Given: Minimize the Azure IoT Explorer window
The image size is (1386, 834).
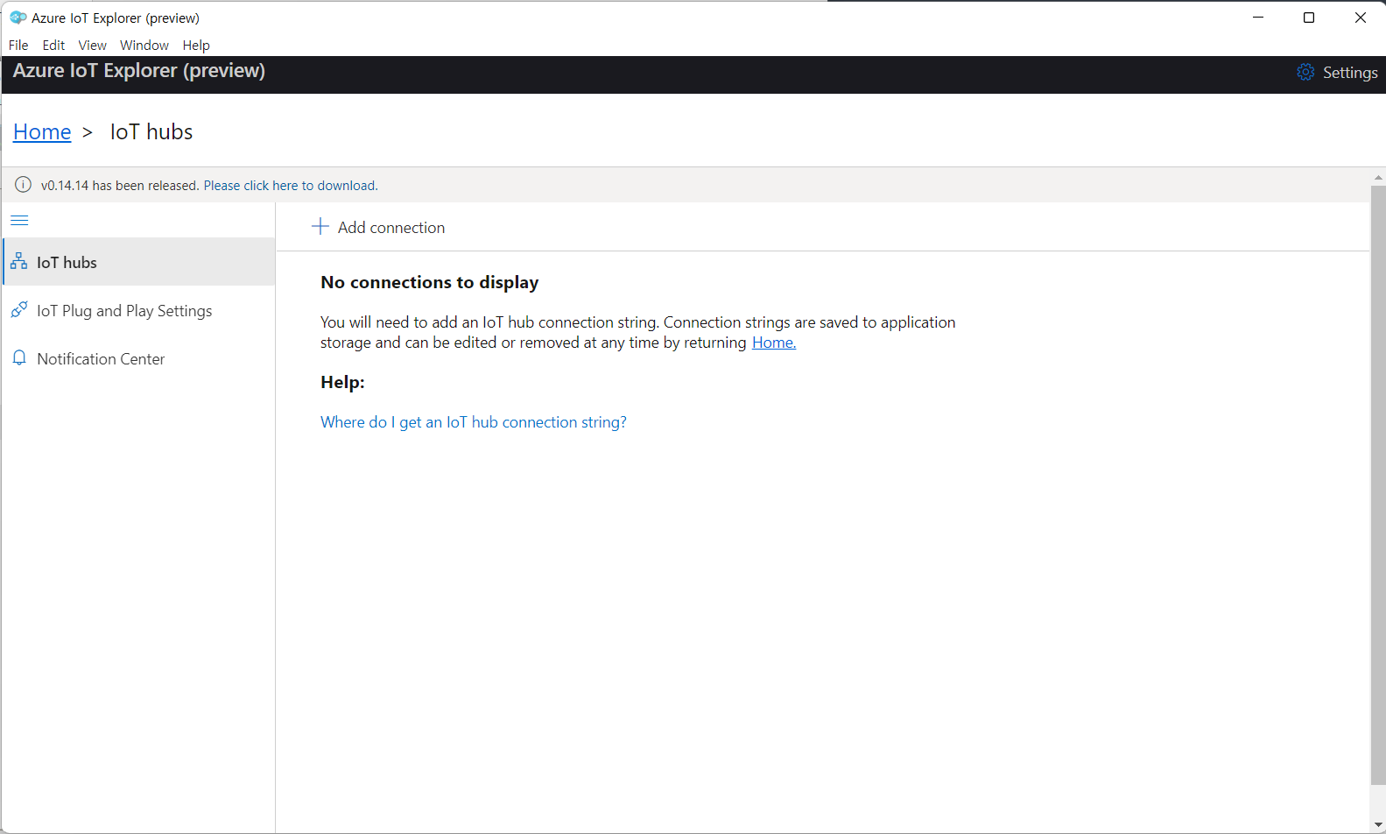Looking at the screenshot, I should (1258, 18).
